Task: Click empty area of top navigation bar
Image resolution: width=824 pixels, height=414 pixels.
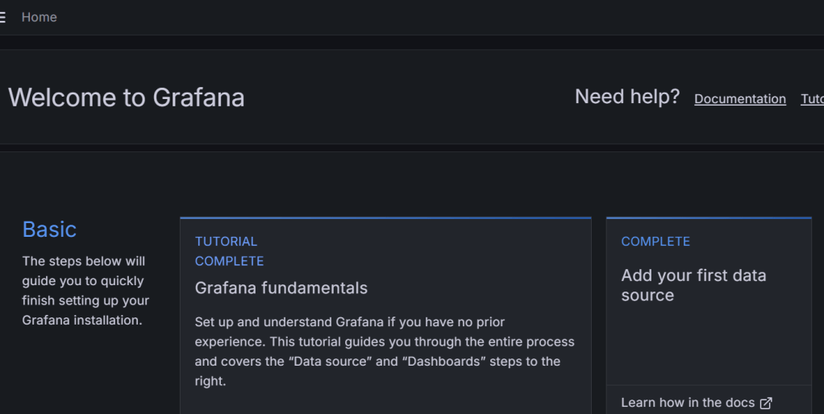Action: [x=403, y=17]
